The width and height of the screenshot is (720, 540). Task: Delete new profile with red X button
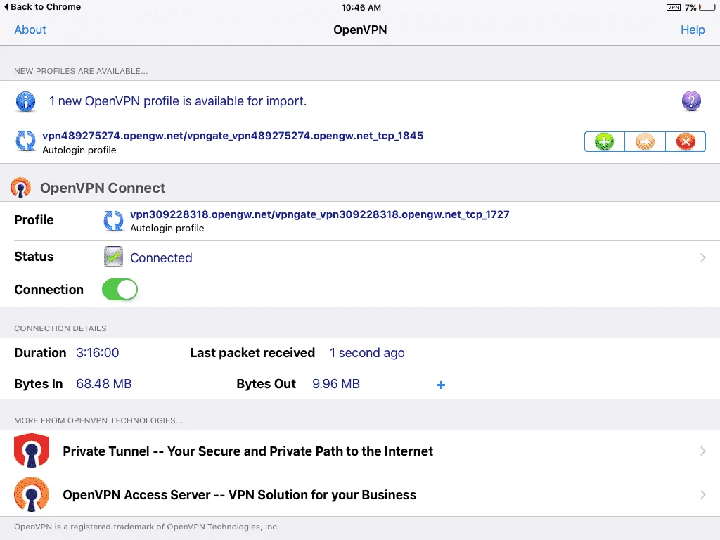click(686, 141)
